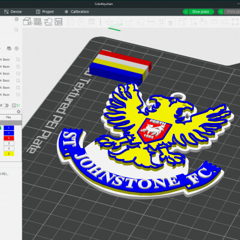Click the greyed Print plate button
240x240 pixels.
coord(232,12)
